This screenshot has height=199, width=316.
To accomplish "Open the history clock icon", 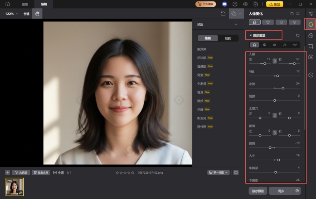I will pyautogui.click(x=311, y=75).
